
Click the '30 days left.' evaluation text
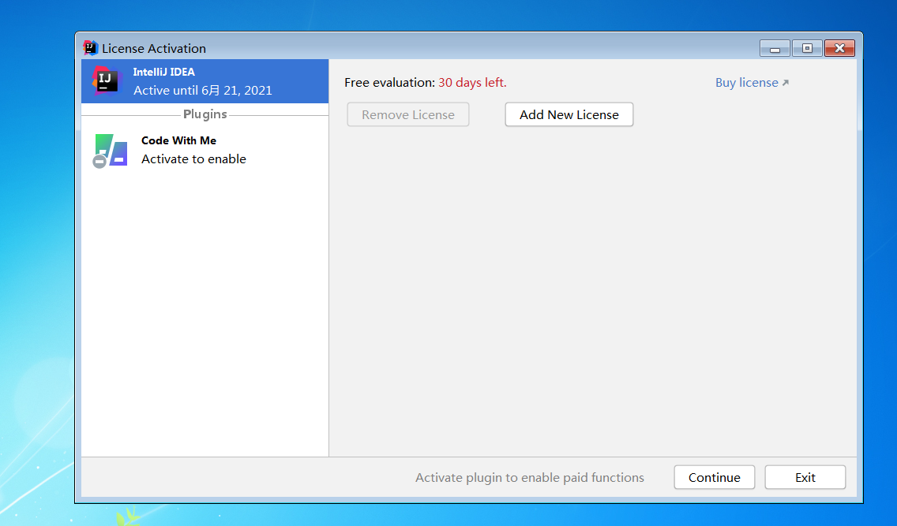(472, 83)
